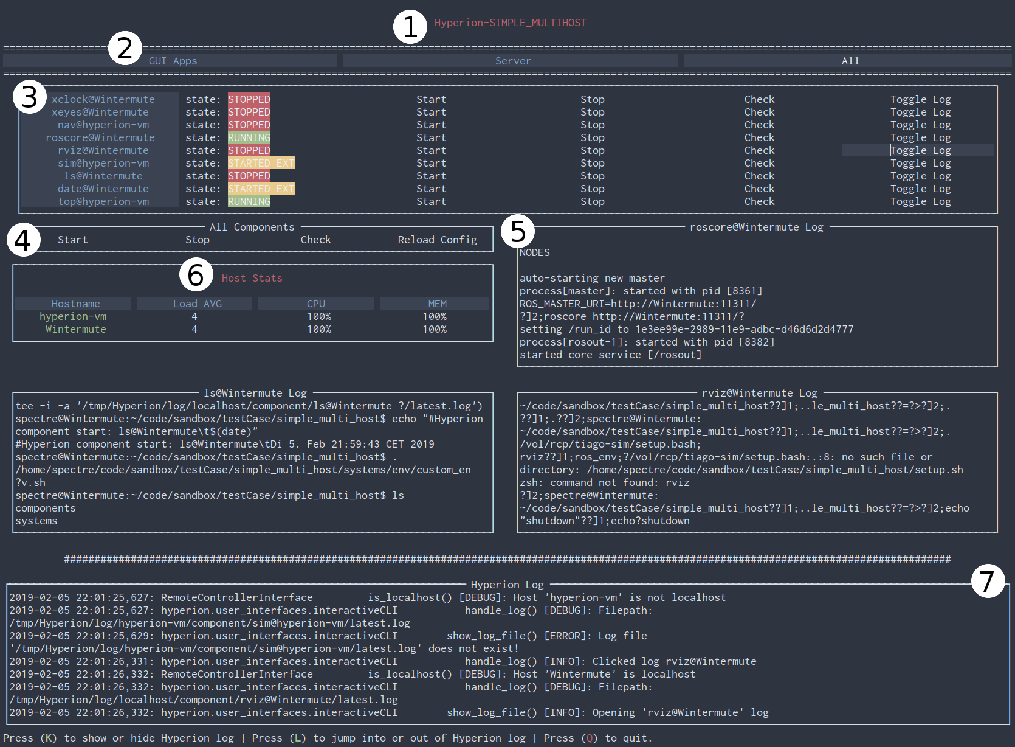Check the rviz@Wintermute component
Image resolution: width=1015 pixels, height=747 pixels.
click(x=759, y=150)
